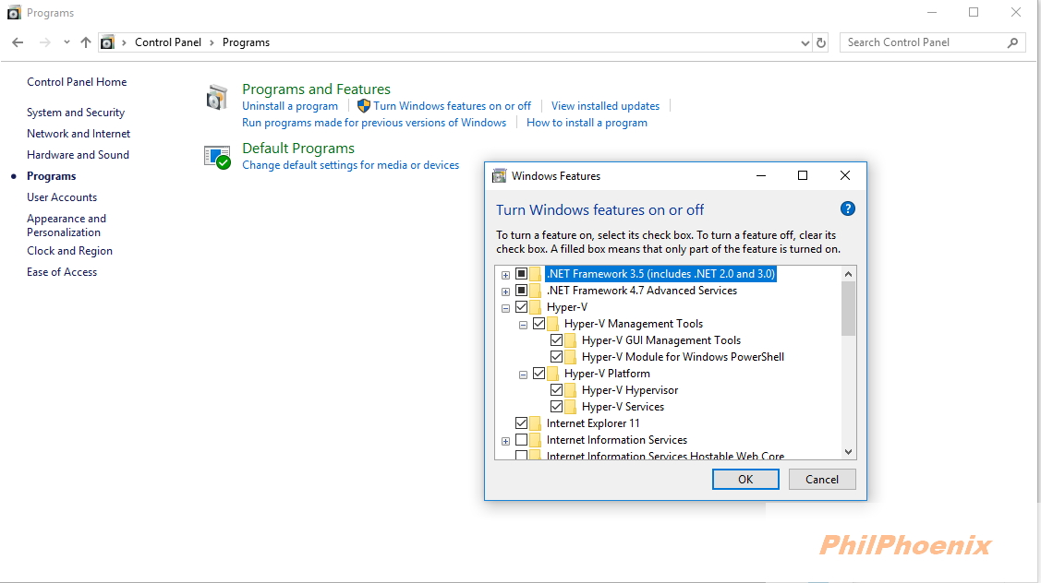Image resolution: width=1041 pixels, height=583 pixels.
Task: Click the search magnifier icon
Action: point(1012,42)
